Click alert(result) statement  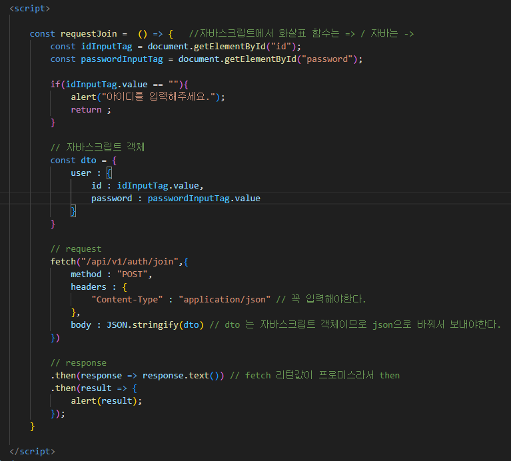pos(107,401)
